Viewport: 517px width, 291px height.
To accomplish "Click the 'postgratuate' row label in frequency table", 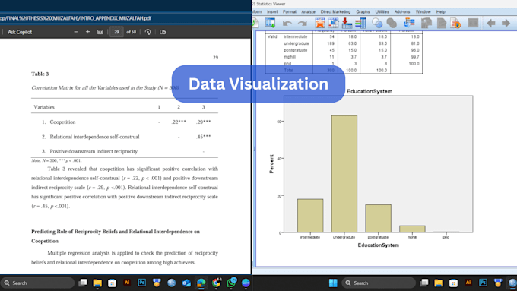I will [296, 50].
